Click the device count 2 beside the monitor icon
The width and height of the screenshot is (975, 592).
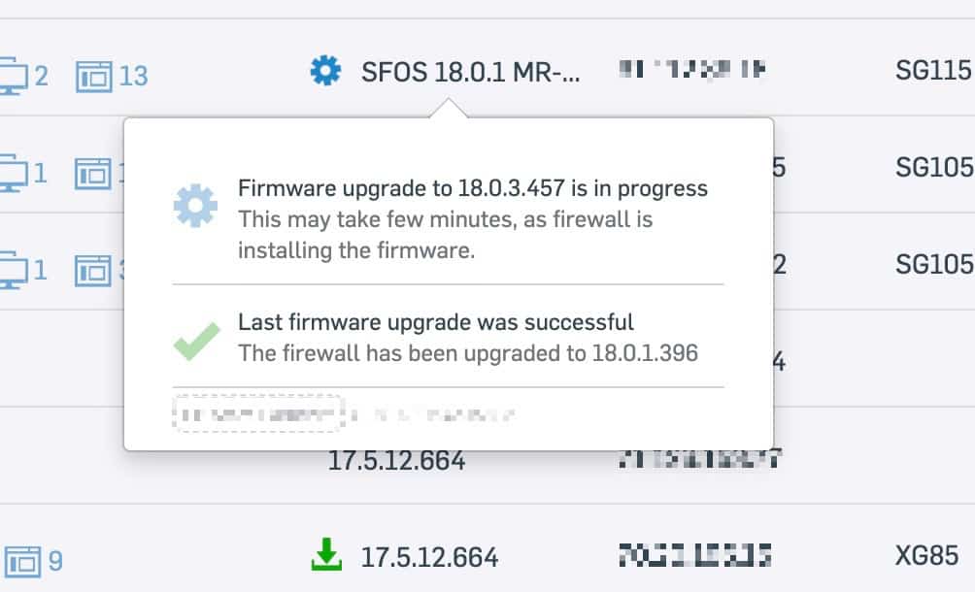click(x=41, y=75)
